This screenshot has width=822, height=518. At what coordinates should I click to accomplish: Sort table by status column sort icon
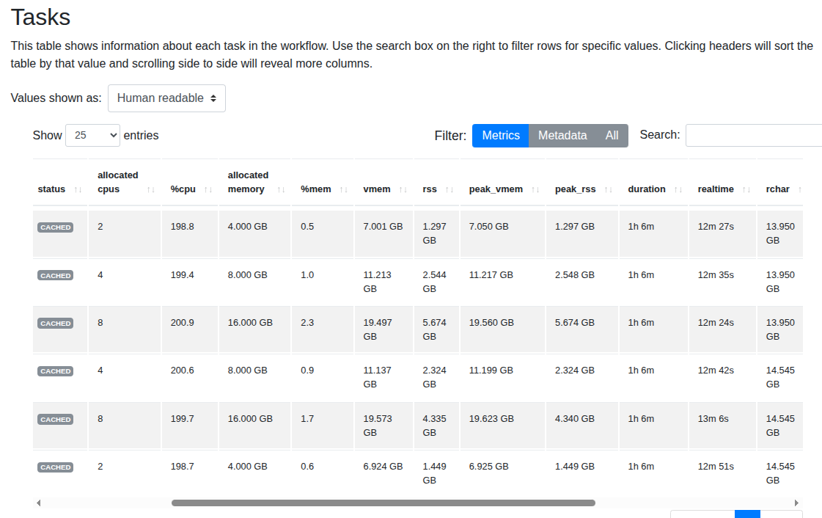[78, 189]
